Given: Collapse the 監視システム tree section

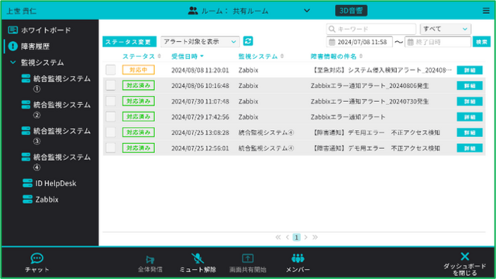Looking at the screenshot, I should [13, 63].
